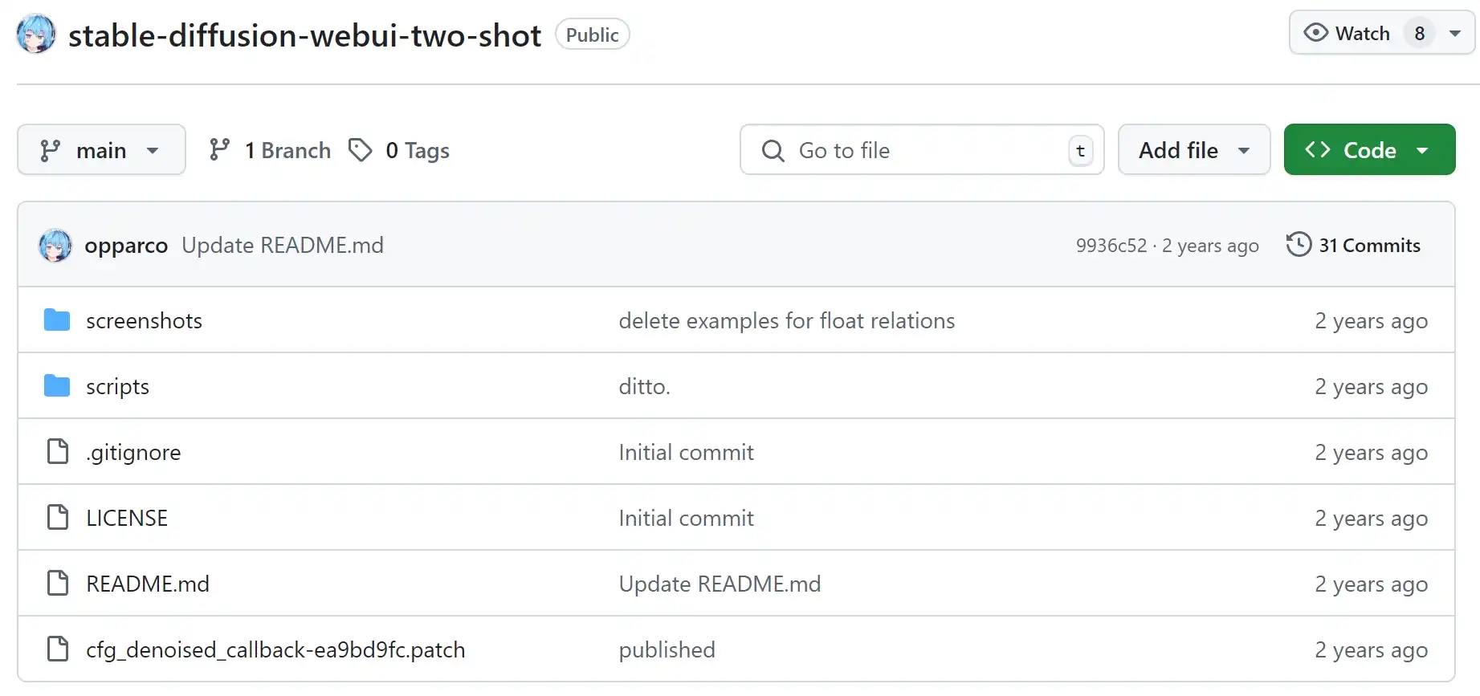
Task: Open the main branch switcher dropdown
Action: coord(101,150)
